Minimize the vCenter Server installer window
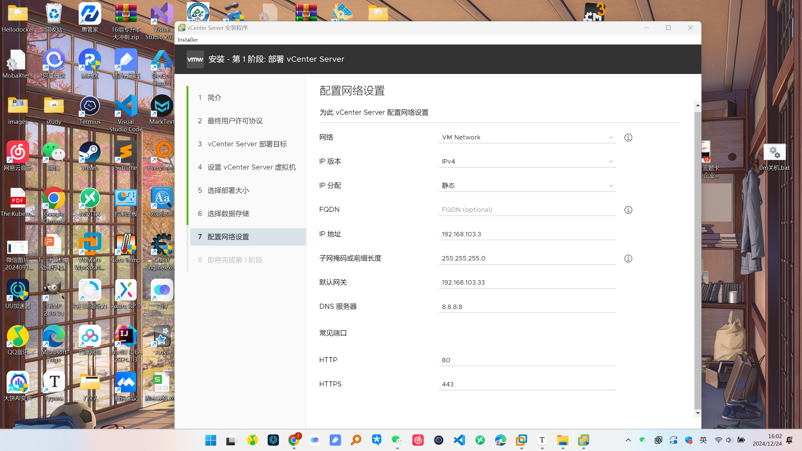802x451 pixels. (x=647, y=28)
